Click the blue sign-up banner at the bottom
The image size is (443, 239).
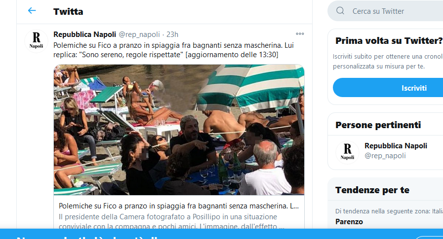pyautogui.click(x=221, y=234)
